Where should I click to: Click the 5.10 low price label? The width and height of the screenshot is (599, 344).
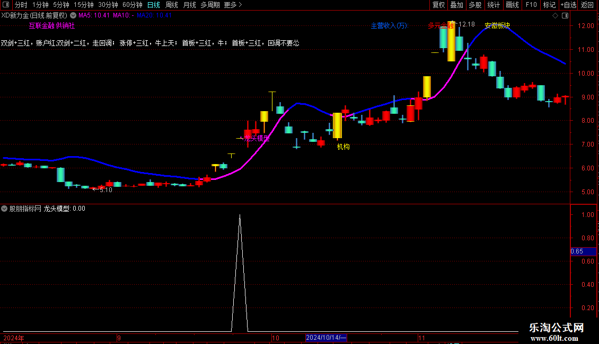point(106,190)
